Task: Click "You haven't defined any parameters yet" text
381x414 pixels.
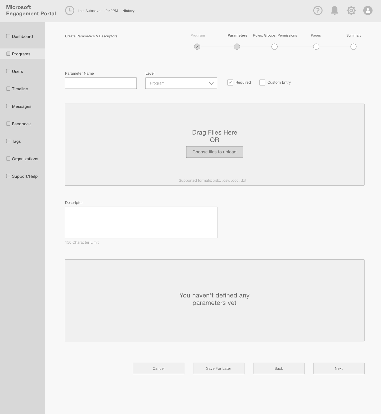Action: point(215,299)
